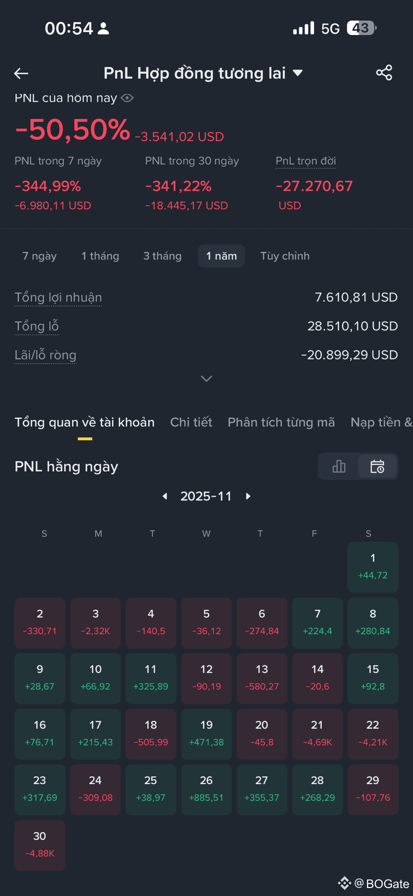This screenshot has width=413, height=896.
Task: Select calendar day 26 cell
Action: coord(206,790)
